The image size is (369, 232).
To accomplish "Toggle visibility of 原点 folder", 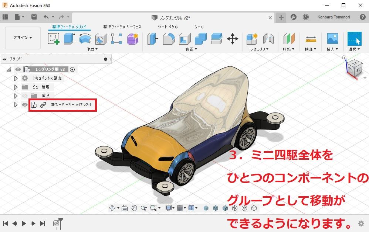I will (25, 96).
